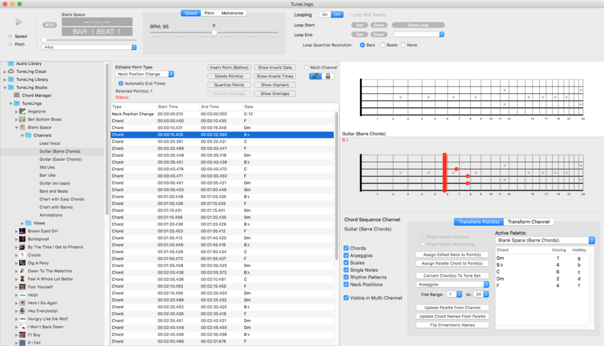Screen dimensions: 604x346
Task: Click the Fool Yourself album artwork
Action: tap(22, 286)
